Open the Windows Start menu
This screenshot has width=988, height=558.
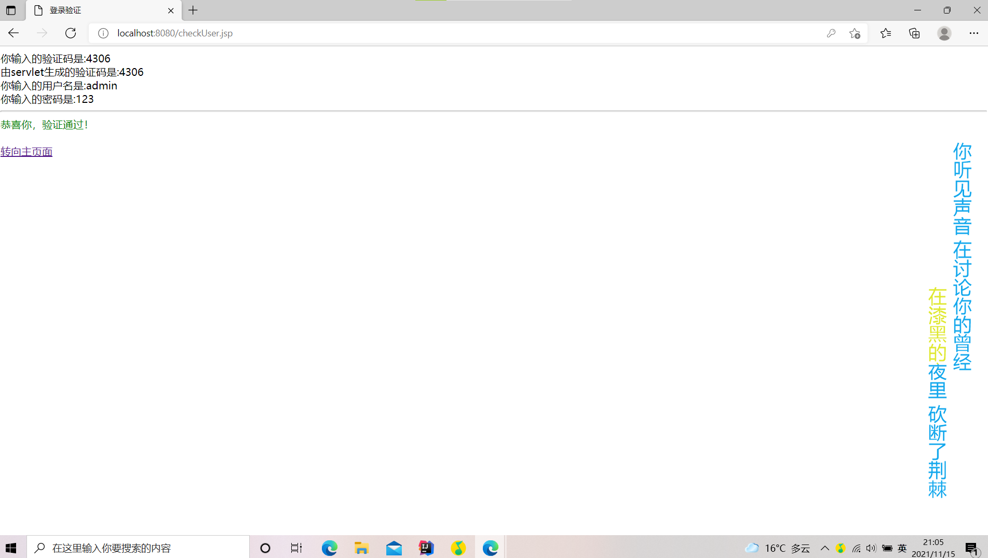(11, 548)
